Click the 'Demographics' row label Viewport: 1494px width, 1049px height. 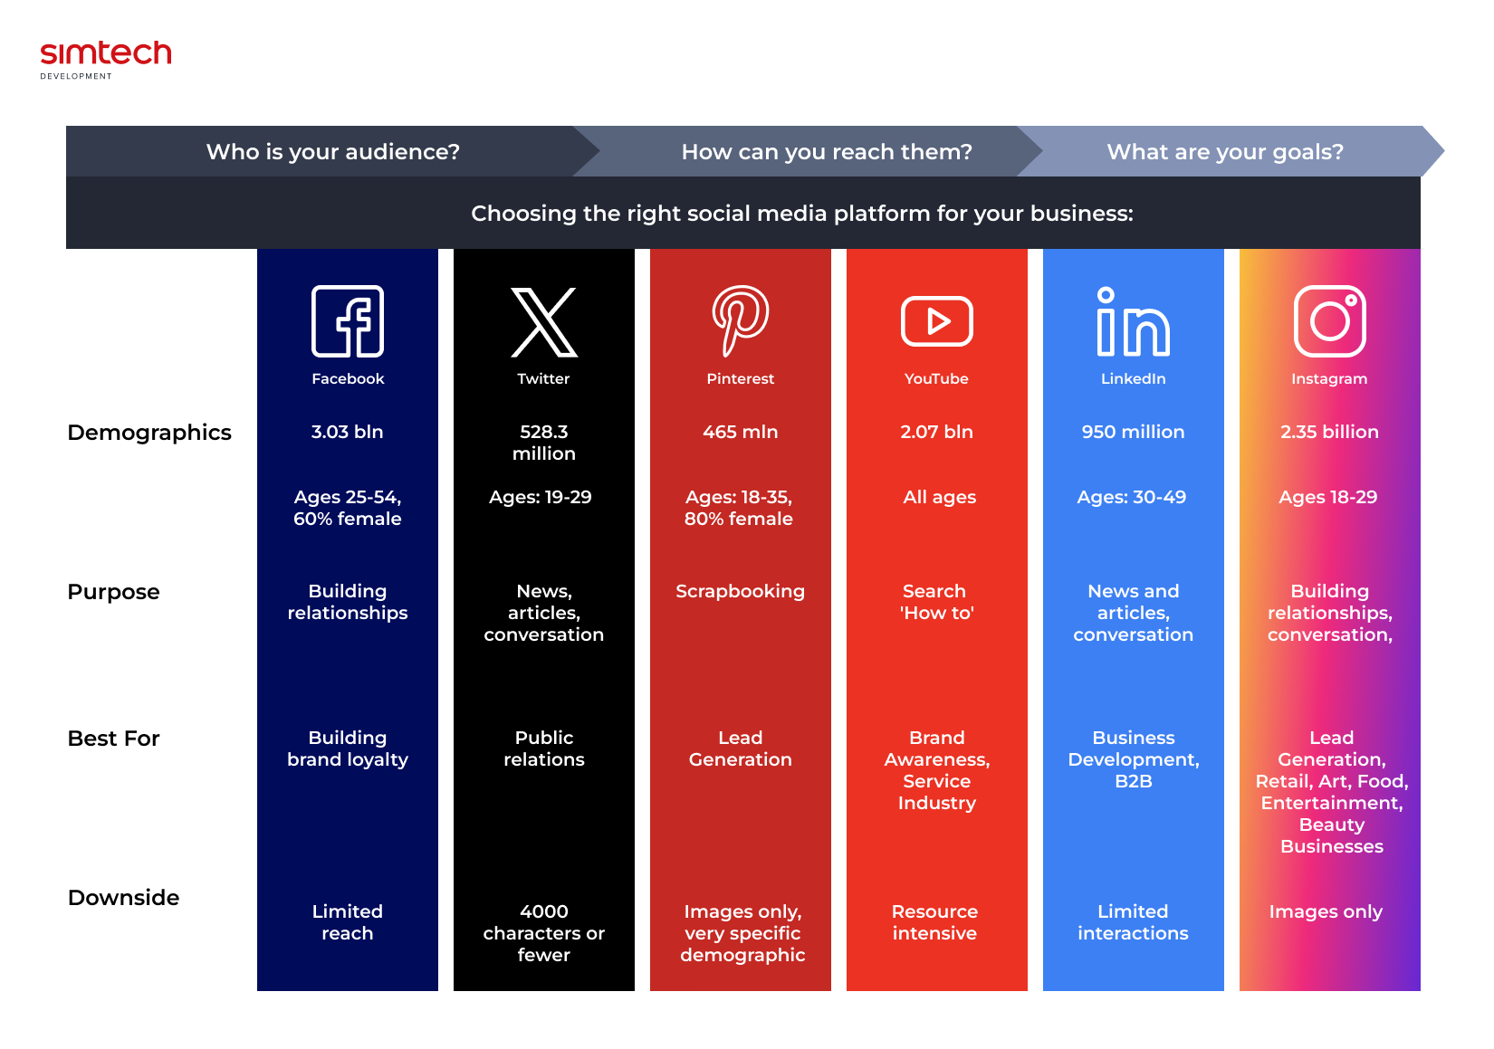[149, 433]
